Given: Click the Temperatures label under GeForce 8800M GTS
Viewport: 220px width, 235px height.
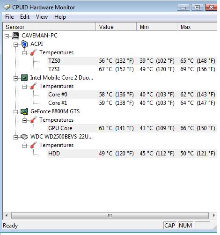Looking at the screenshot, I should [56, 120].
